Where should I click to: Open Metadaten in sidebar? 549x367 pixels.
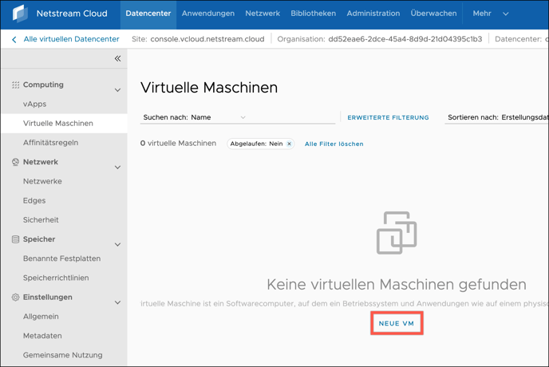coord(42,336)
